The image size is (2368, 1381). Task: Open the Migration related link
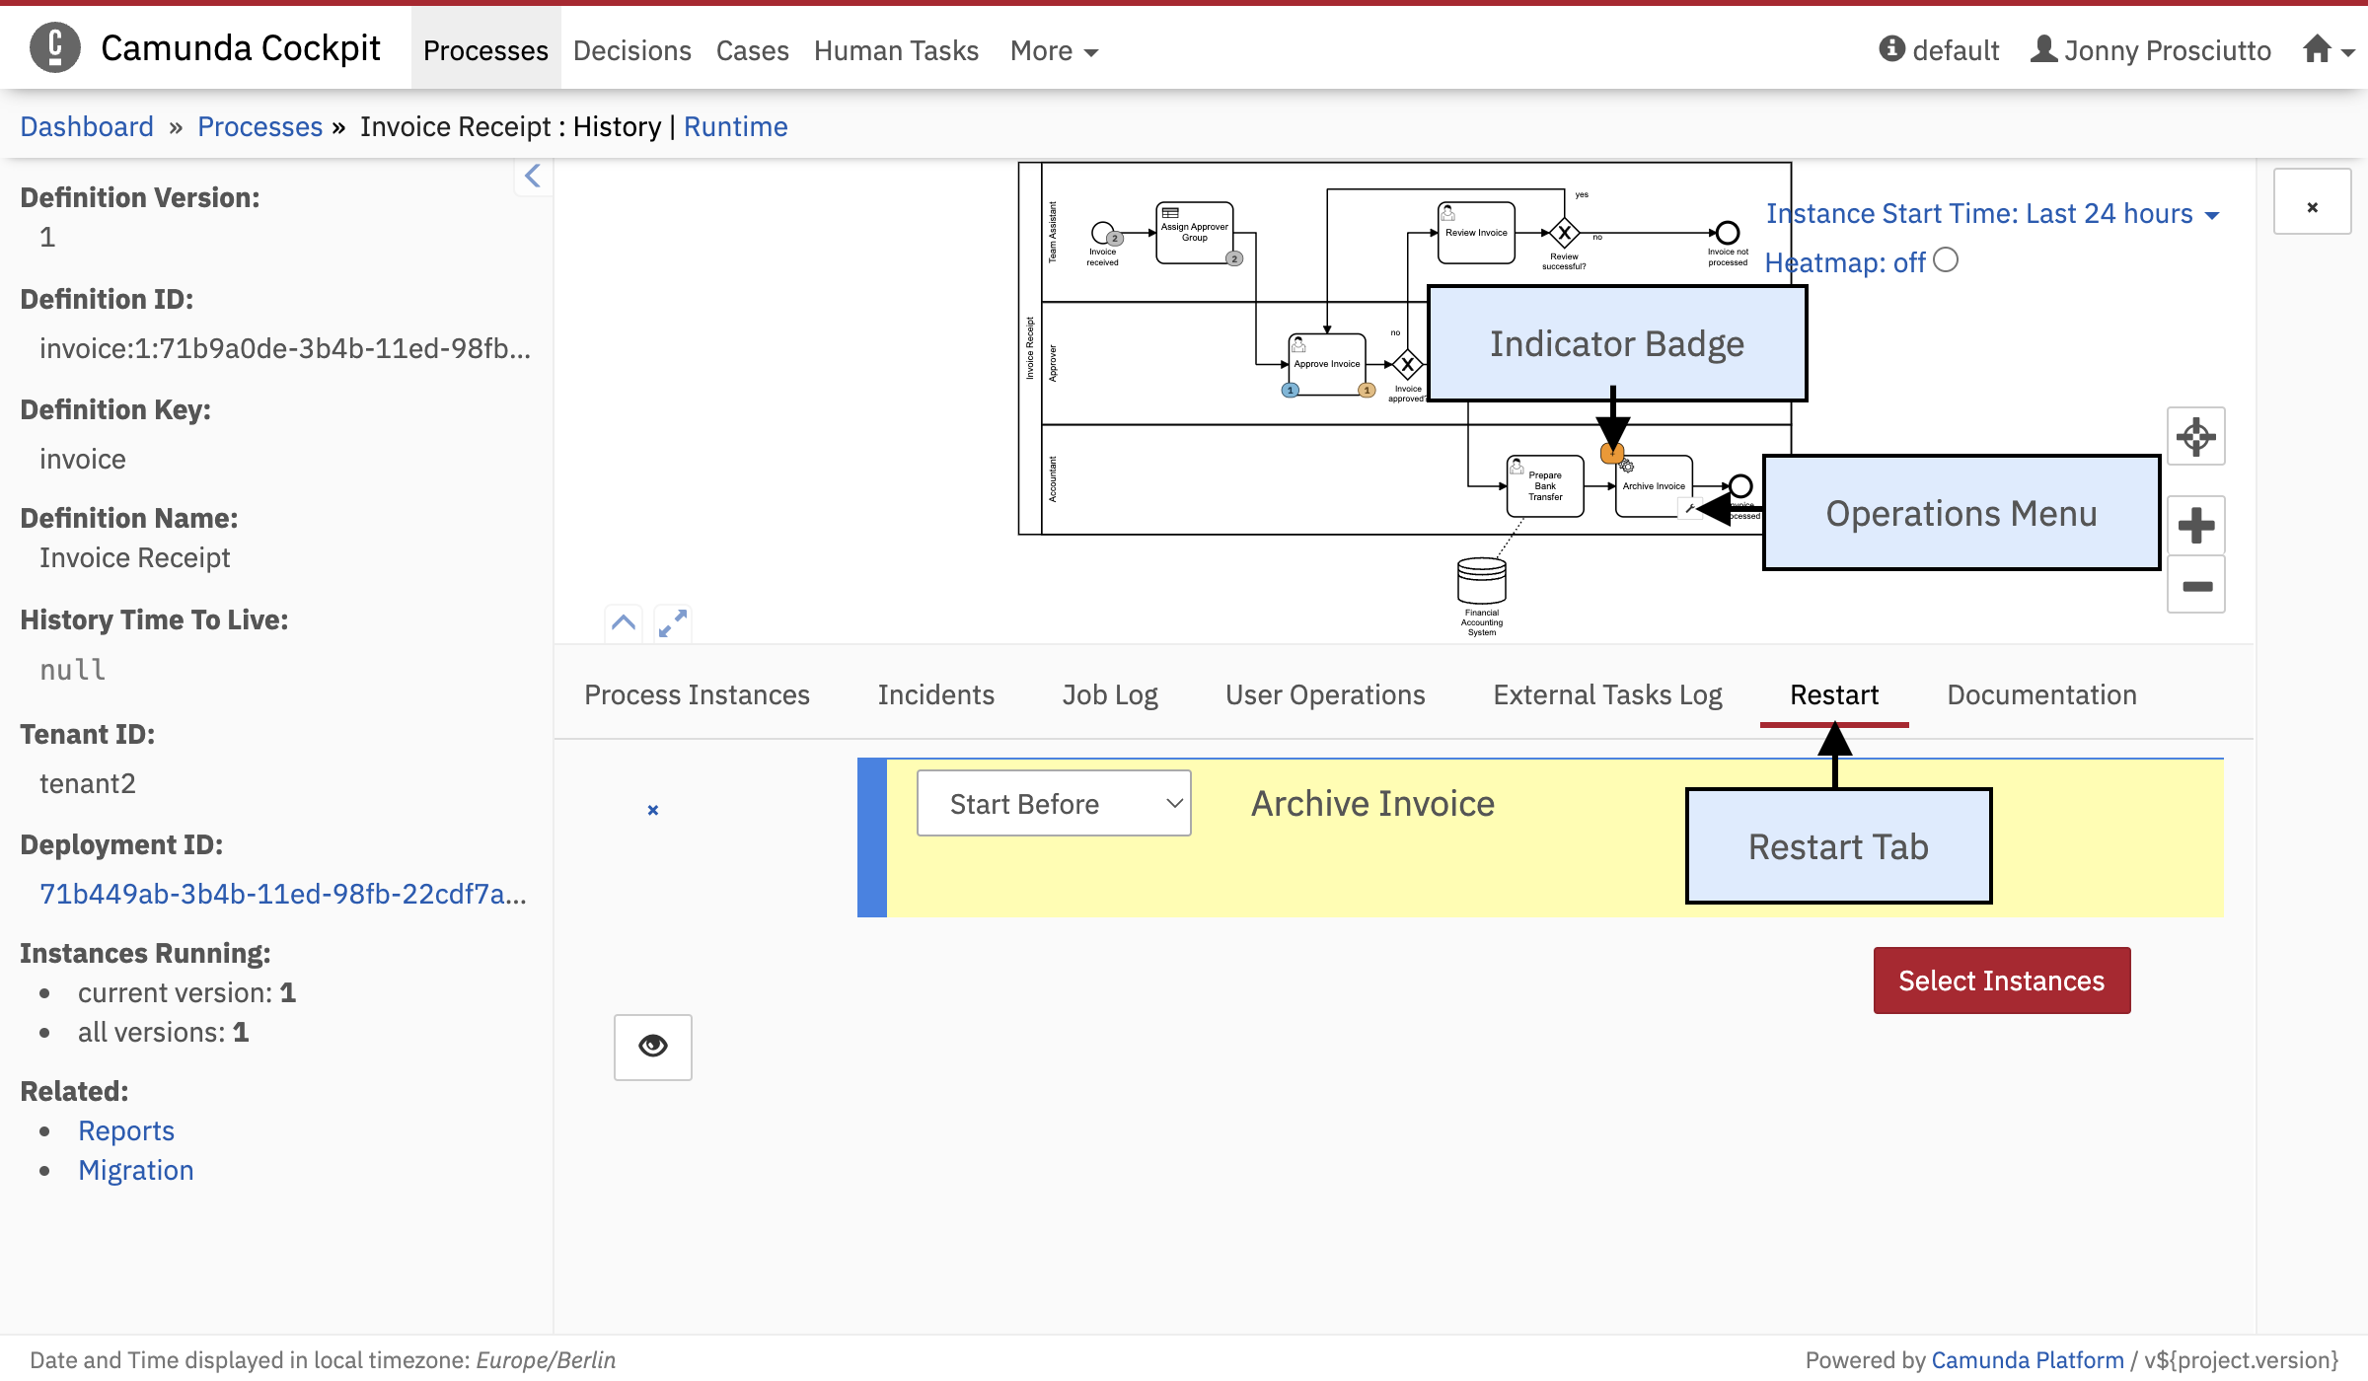pos(136,1170)
